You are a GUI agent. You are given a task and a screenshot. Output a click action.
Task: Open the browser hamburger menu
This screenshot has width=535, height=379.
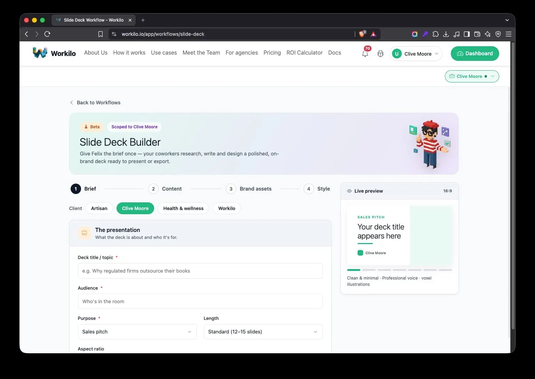click(509, 34)
